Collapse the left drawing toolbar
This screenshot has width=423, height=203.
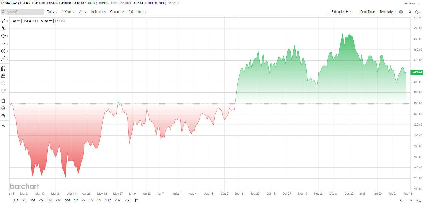tap(3, 126)
